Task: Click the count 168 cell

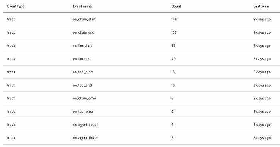Action: (174, 19)
